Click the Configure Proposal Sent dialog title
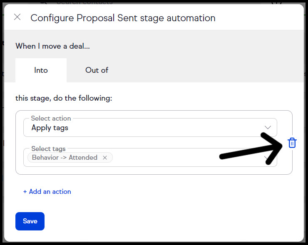 point(123,18)
